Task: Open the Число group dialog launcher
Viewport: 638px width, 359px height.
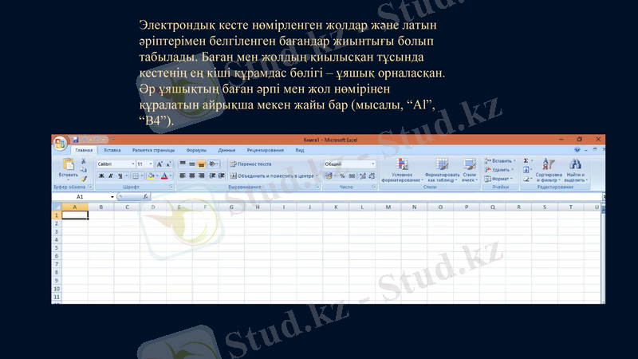Action: (x=373, y=187)
